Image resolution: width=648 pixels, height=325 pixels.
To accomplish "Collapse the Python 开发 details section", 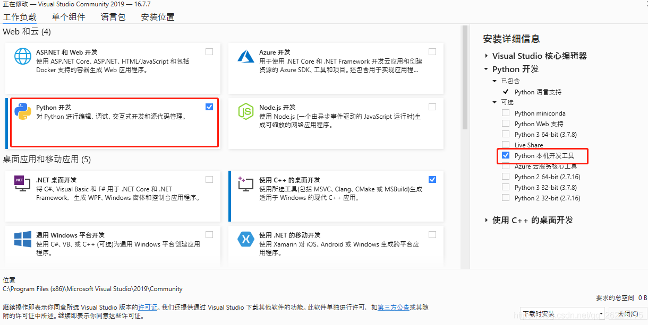I will [487, 69].
